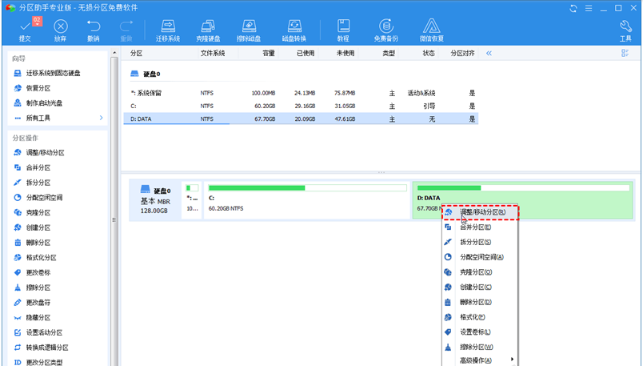Sort by the 文件系统 column header
643x366 pixels.
[213, 53]
